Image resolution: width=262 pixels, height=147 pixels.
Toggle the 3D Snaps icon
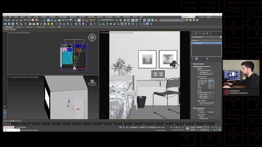tap(83, 20)
